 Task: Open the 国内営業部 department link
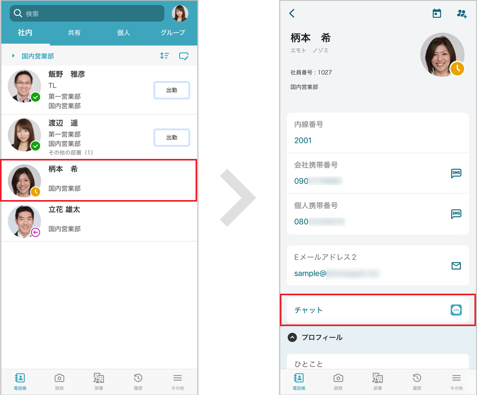pyautogui.click(x=38, y=56)
